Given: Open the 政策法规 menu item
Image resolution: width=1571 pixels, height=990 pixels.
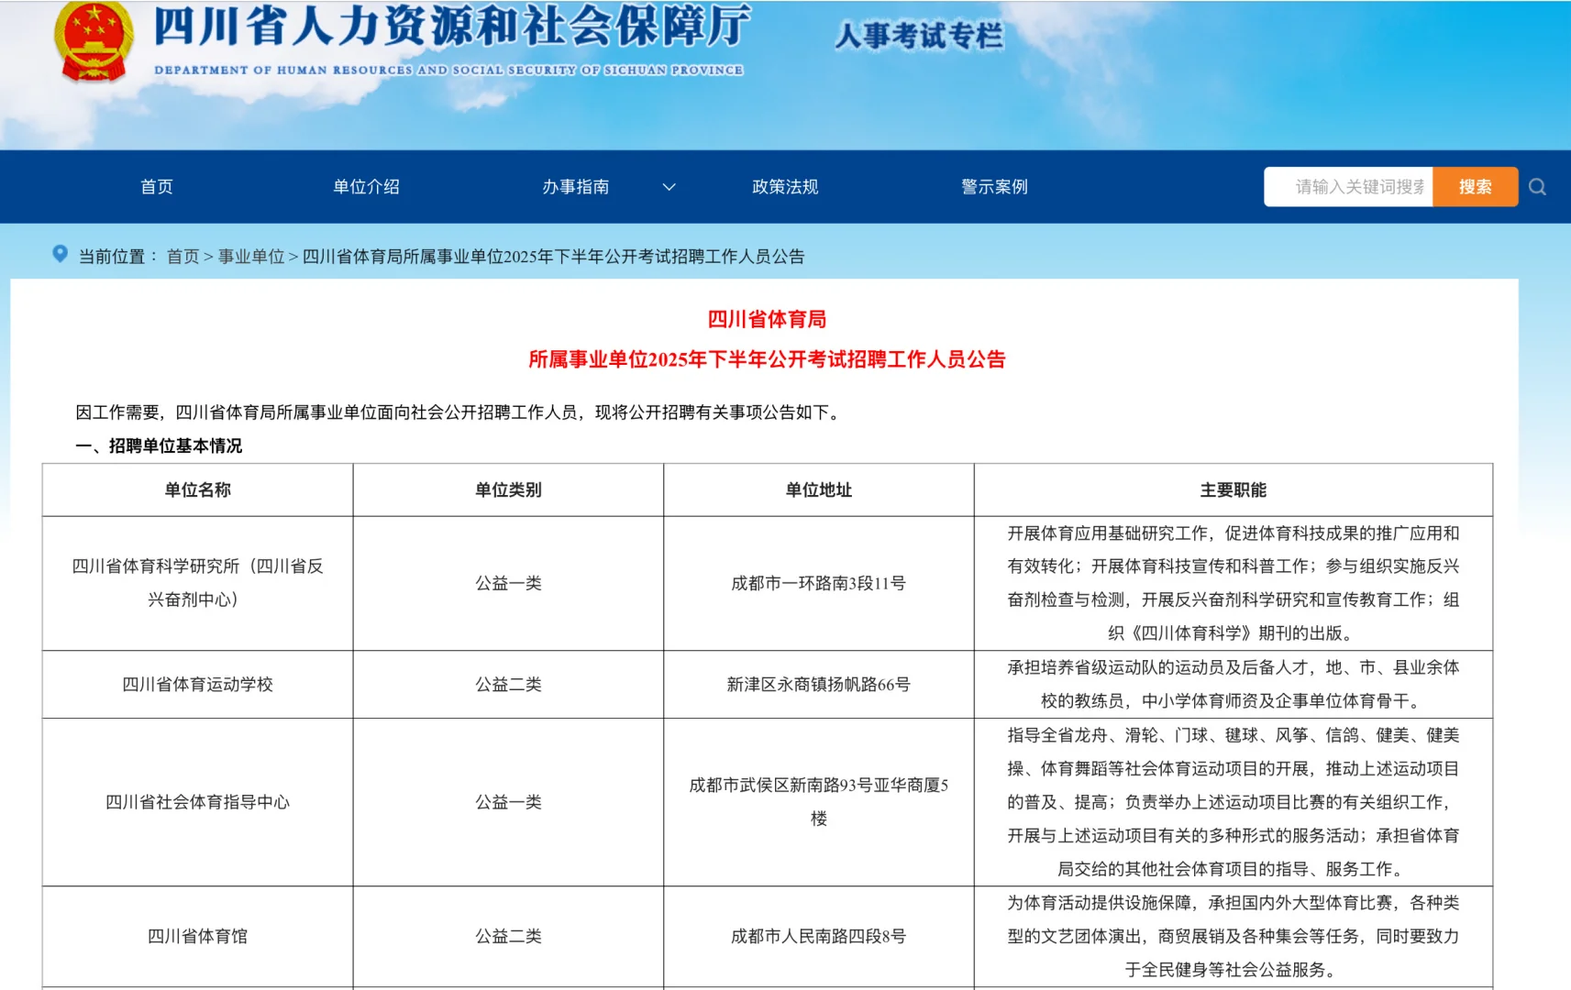Looking at the screenshot, I should point(785,187).
